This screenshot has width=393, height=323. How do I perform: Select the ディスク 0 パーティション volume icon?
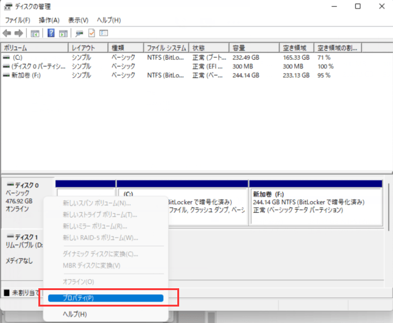tap(7, 66)
